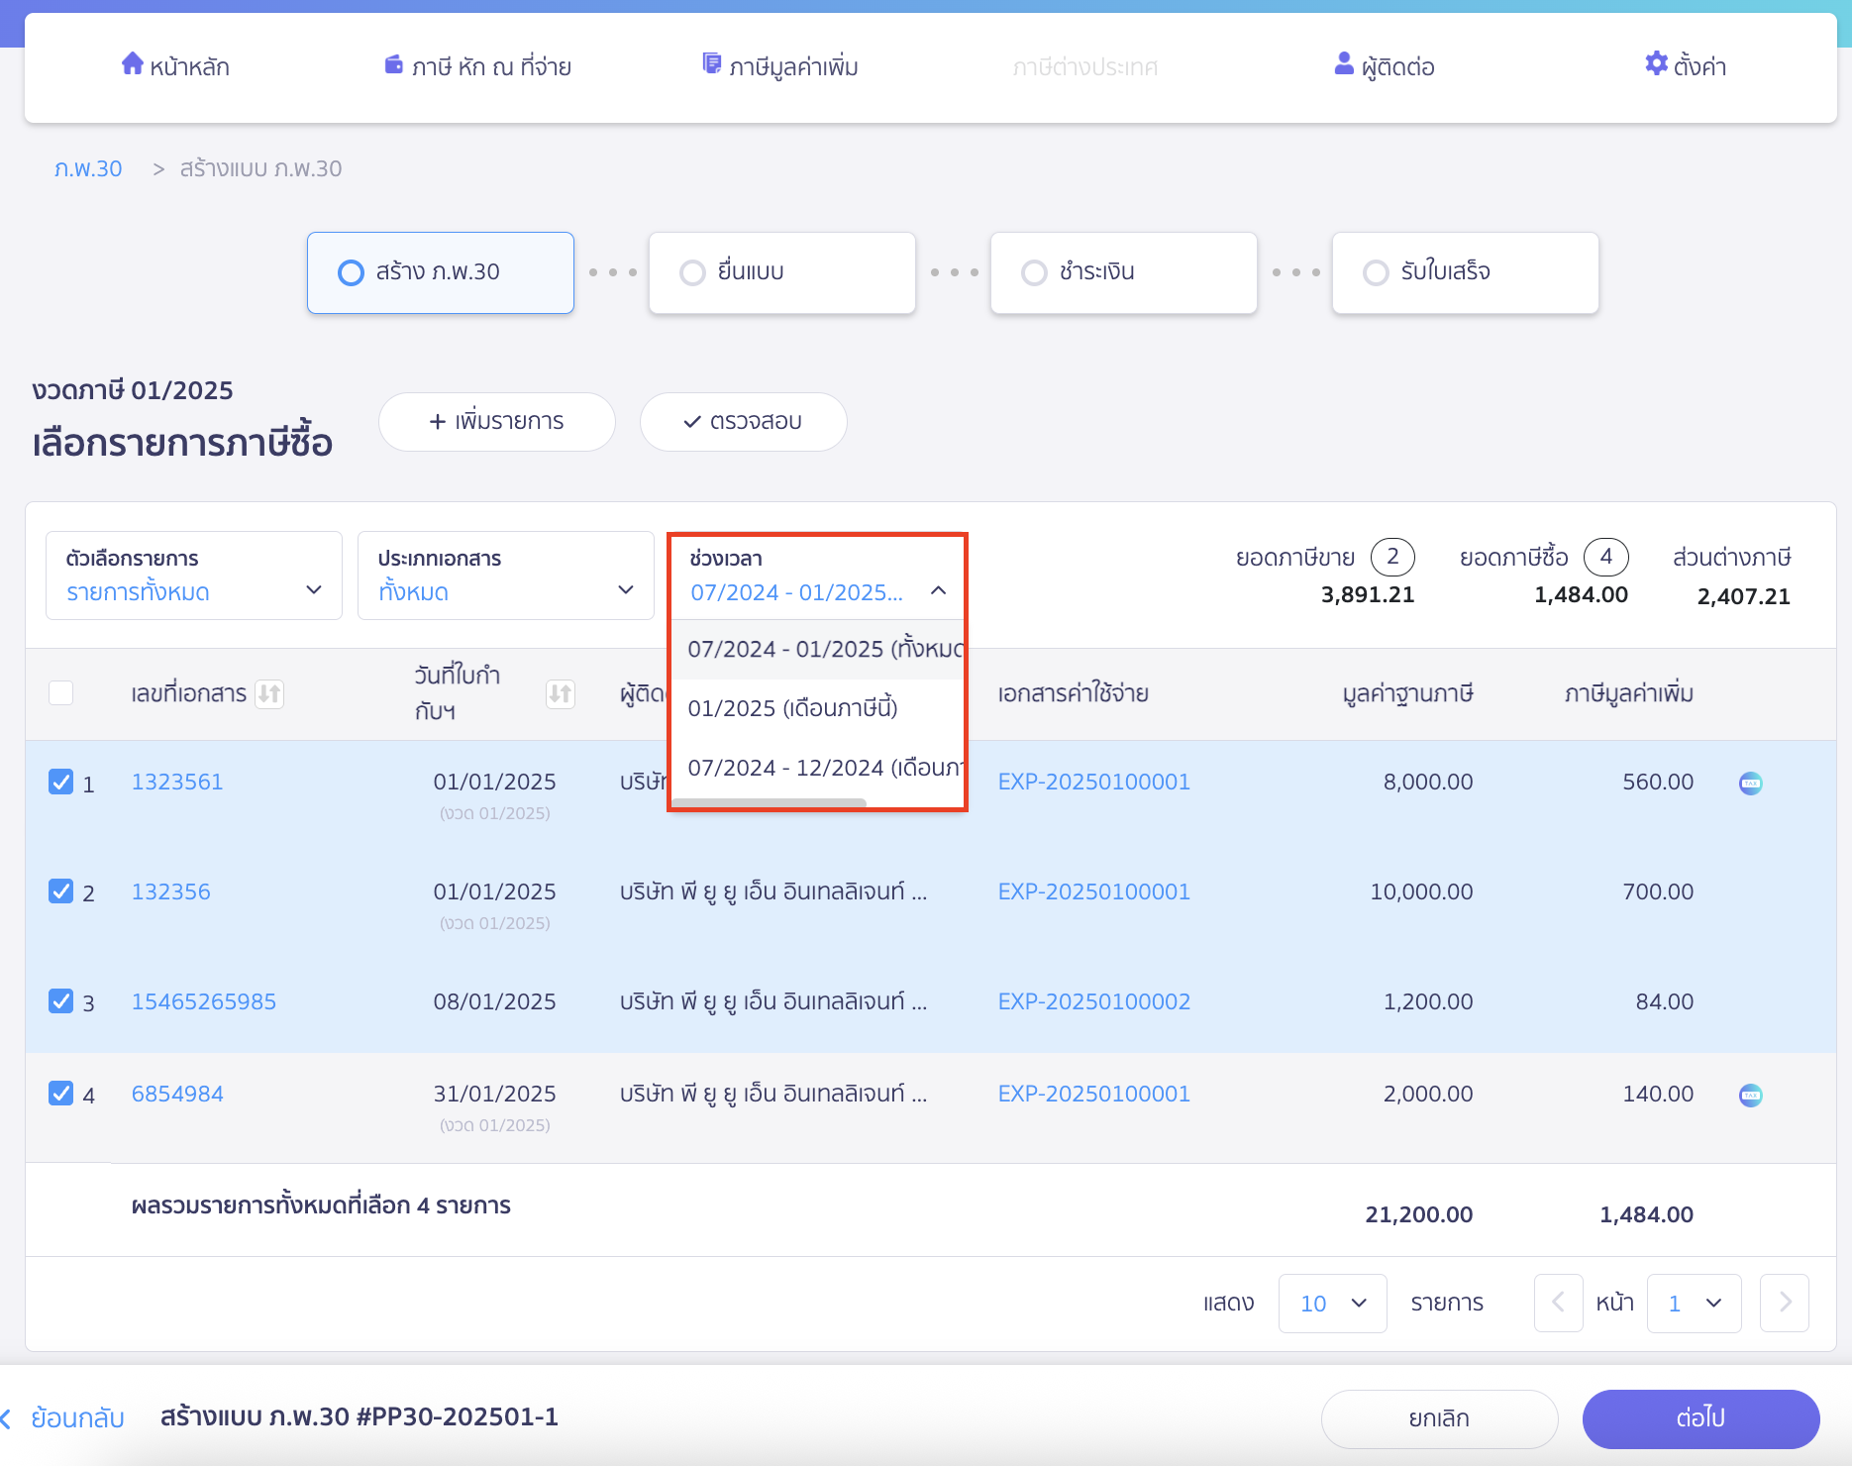Uncheck the checkbox for row 2

tap(61, 891)
